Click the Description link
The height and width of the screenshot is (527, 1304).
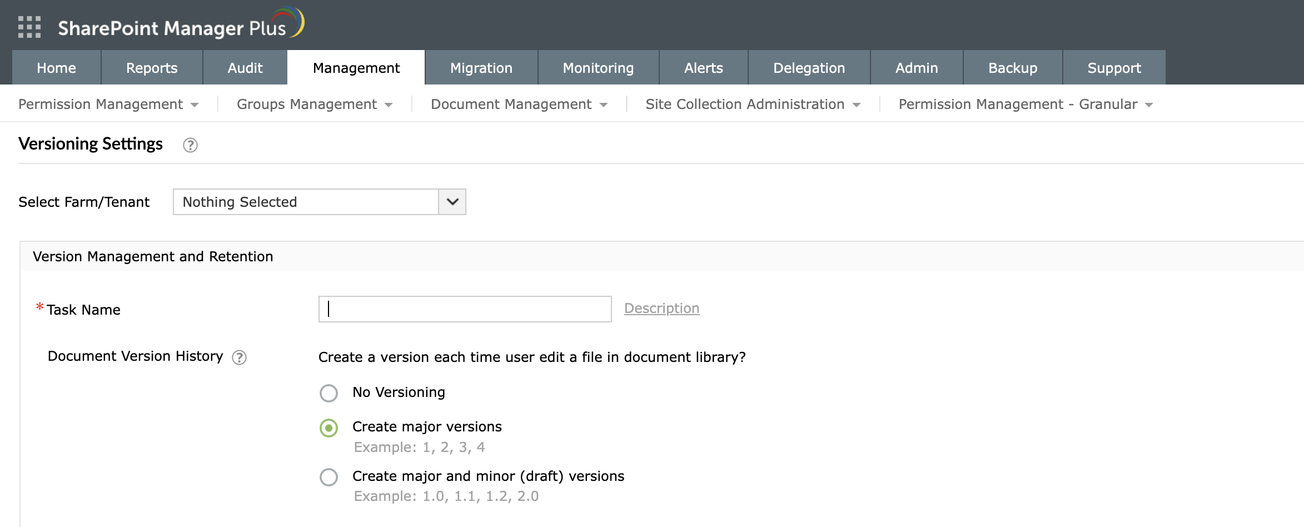point(661,308)
